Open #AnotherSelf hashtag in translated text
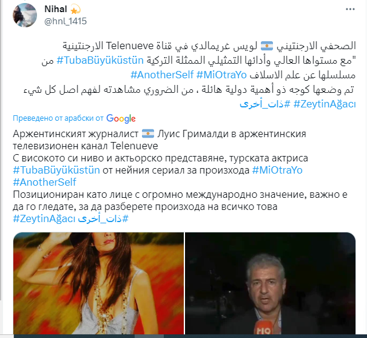 44,182
